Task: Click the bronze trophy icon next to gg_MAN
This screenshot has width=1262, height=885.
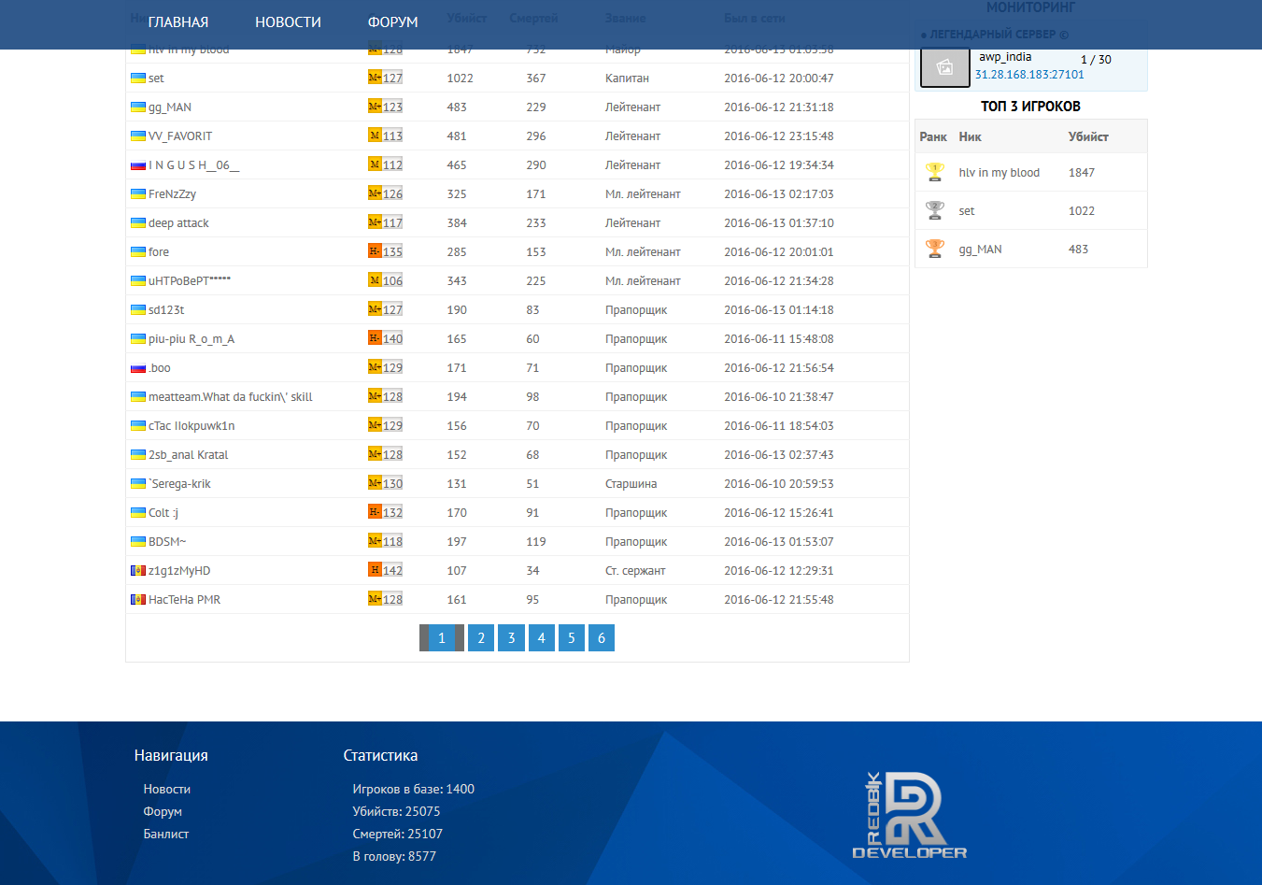Action: pos(935,249)
